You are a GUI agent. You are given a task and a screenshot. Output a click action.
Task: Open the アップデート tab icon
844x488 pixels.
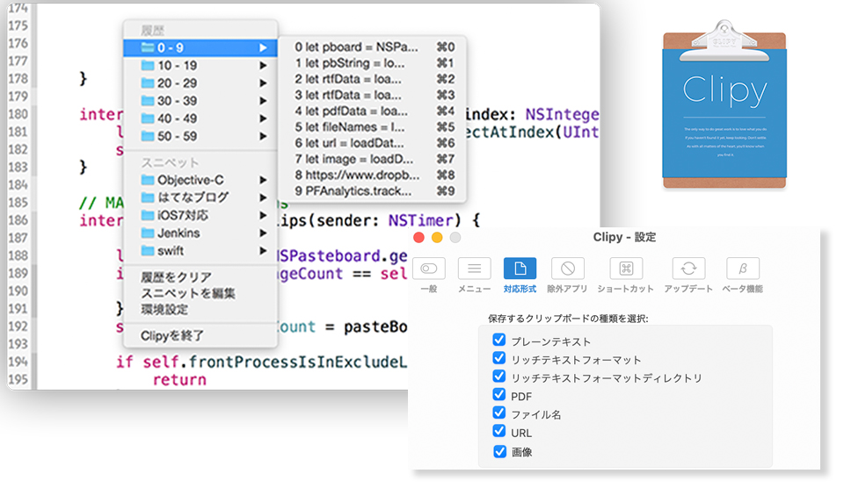tap(688, 269)
